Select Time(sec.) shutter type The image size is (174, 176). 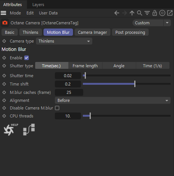(x=52, y=66)
